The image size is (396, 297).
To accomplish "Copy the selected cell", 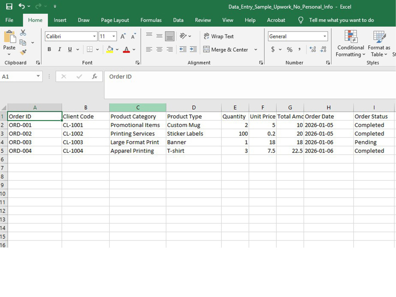I will click(x=23, y=42).
